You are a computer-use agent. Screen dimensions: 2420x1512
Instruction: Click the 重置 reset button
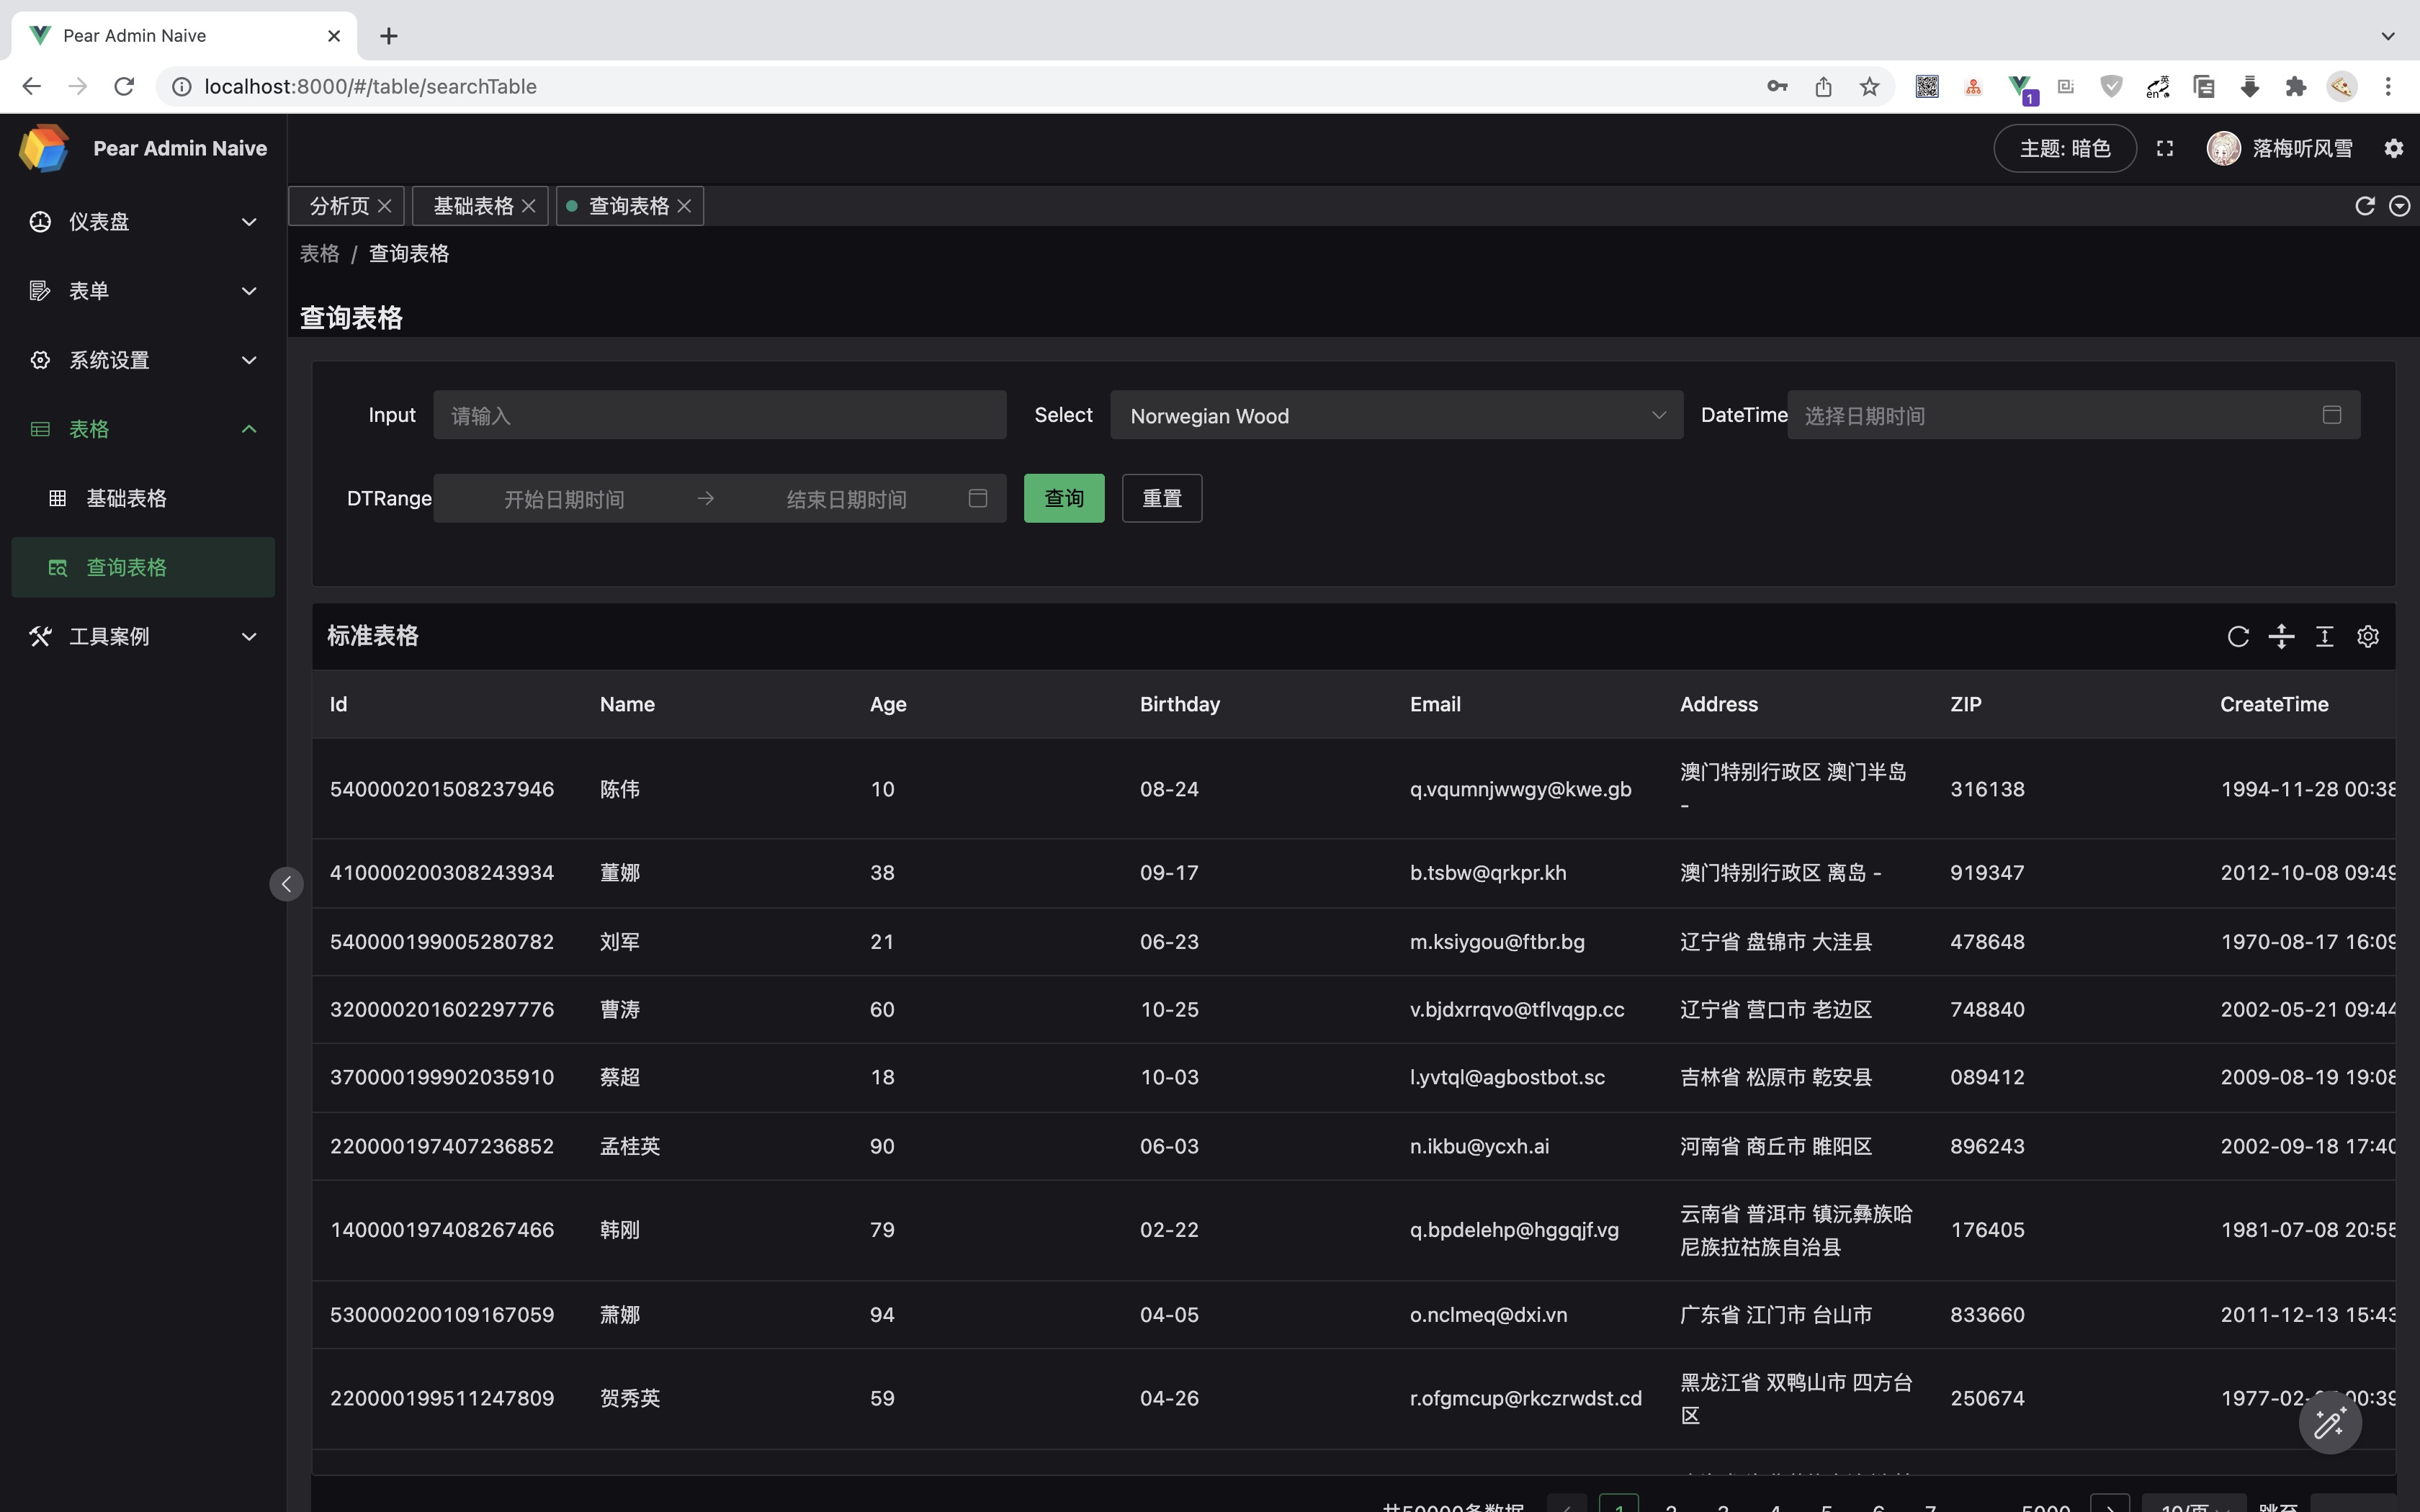pos(1161,499)
